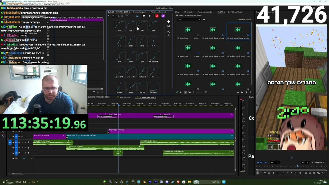
Task: Enable voice-over record on A1
Action: coord(29,142)
